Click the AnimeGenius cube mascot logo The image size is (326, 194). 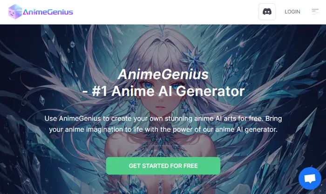pos(15,12)
